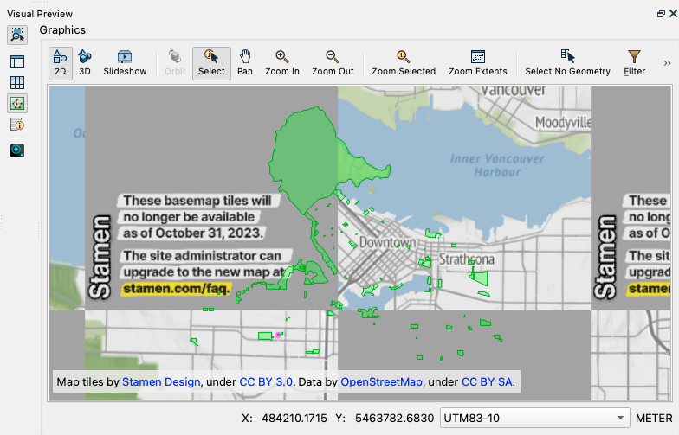Image resolution: width=679 pixels, height=435 pixels.
Task: Click the Graphics panel title
Action: tap(62, 29)
